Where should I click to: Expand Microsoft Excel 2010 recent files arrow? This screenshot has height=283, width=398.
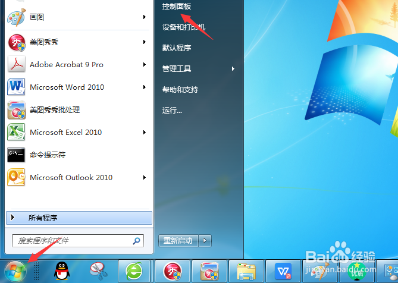(x=144, y=132)
